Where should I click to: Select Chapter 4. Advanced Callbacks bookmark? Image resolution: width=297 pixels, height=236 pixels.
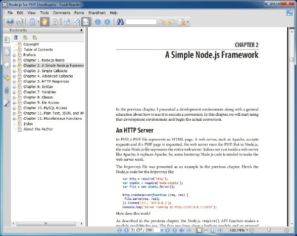point(48,76)
